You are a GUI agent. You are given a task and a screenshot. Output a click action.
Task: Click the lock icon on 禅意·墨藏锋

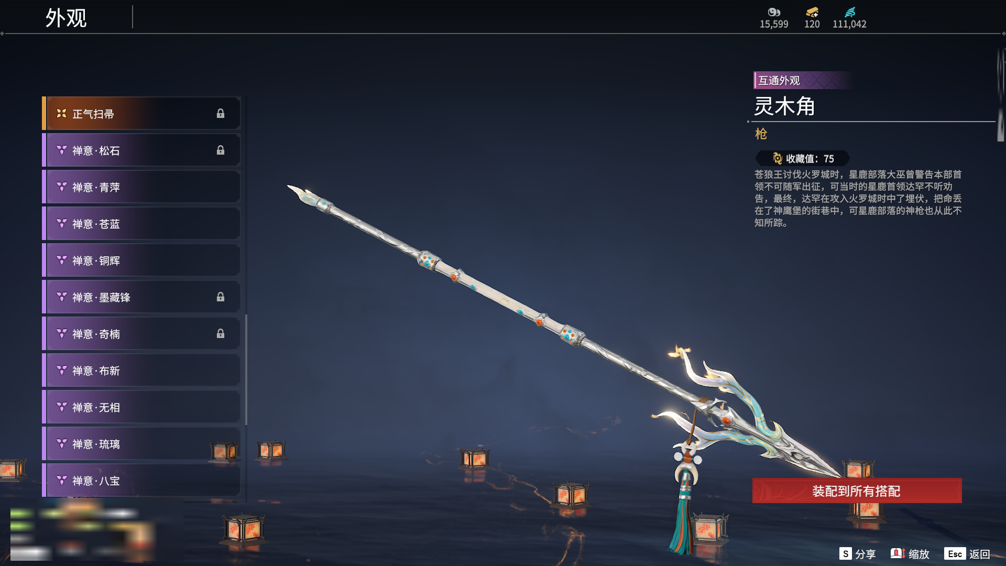[x=221, y=297]
